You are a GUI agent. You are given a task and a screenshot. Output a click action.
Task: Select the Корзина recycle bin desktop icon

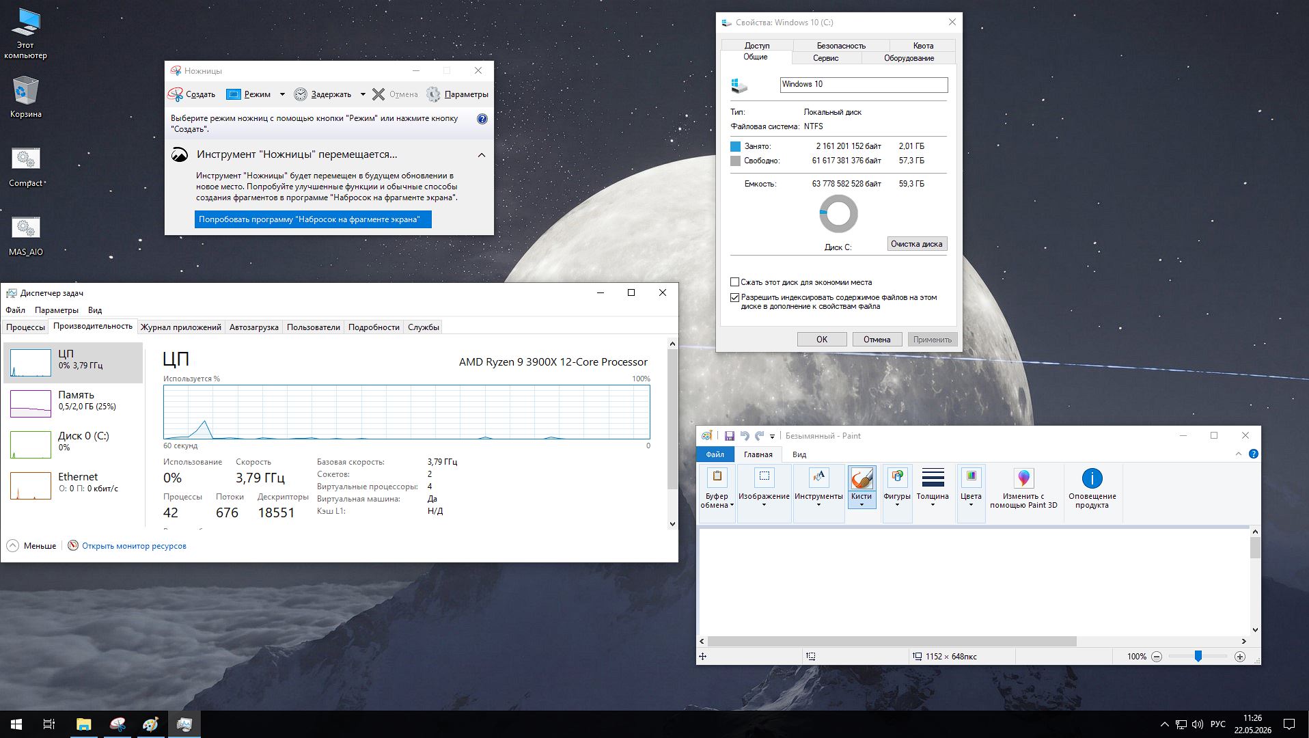25,96
